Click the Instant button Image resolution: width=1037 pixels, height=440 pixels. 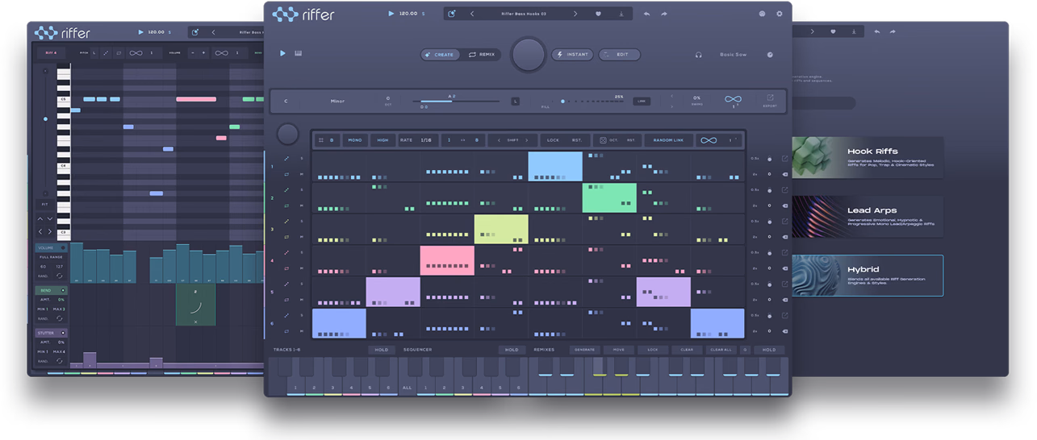573,55
